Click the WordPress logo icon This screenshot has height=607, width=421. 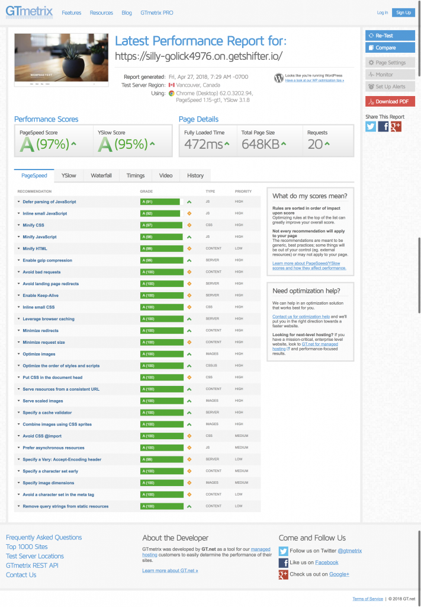(278, 78)
